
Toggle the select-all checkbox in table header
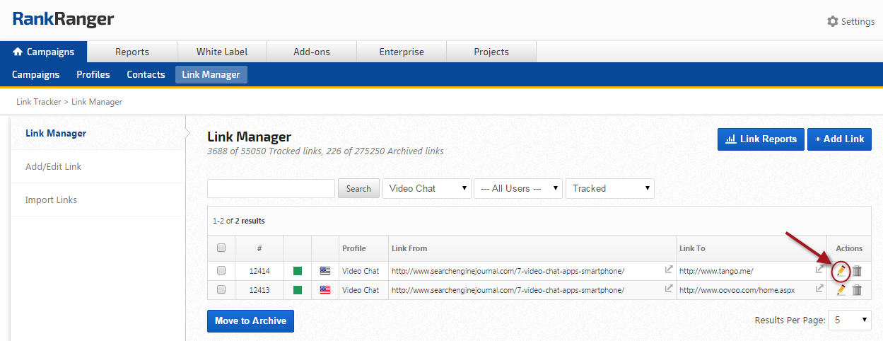(x=221, y=248)
